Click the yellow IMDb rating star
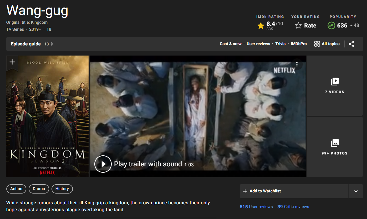 tap(261, 26)
